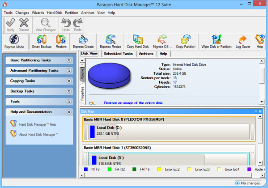This screenshot has width=268, height=188.
Task: Open View Changes magnifier icon
Action: [46, 23]
